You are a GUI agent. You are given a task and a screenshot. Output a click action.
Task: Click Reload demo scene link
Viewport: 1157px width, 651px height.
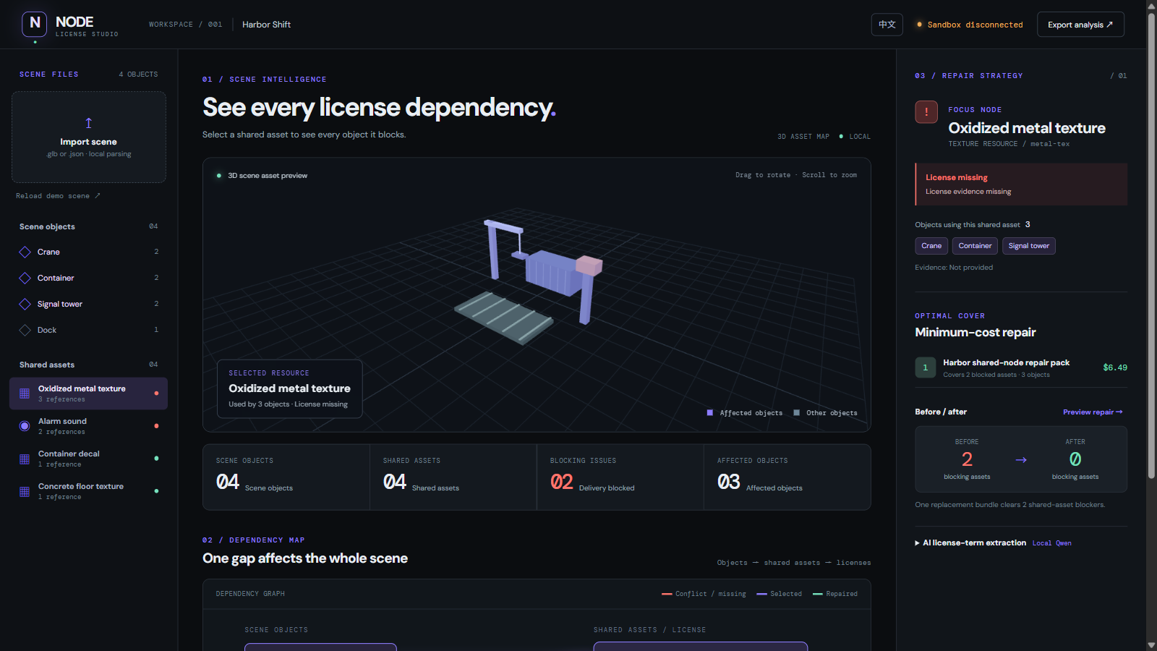click(58, 196)
